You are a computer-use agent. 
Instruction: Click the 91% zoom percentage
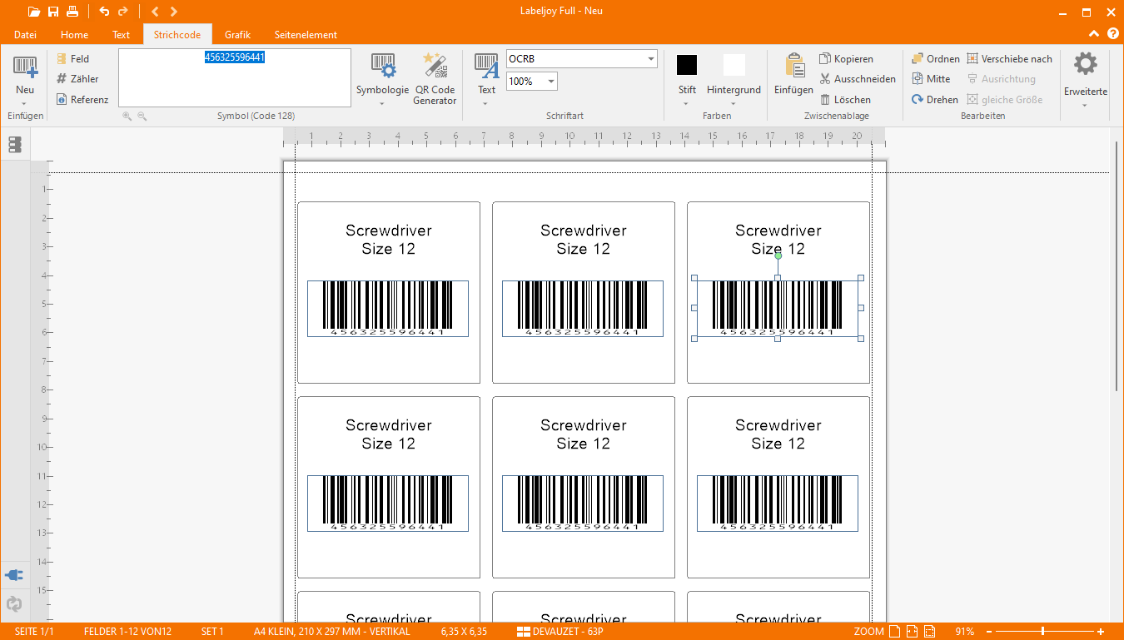965,632
